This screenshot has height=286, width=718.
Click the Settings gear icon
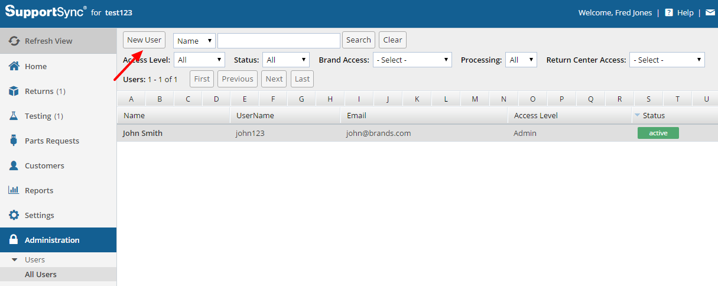pyautogui.click(x=14, y=215)
